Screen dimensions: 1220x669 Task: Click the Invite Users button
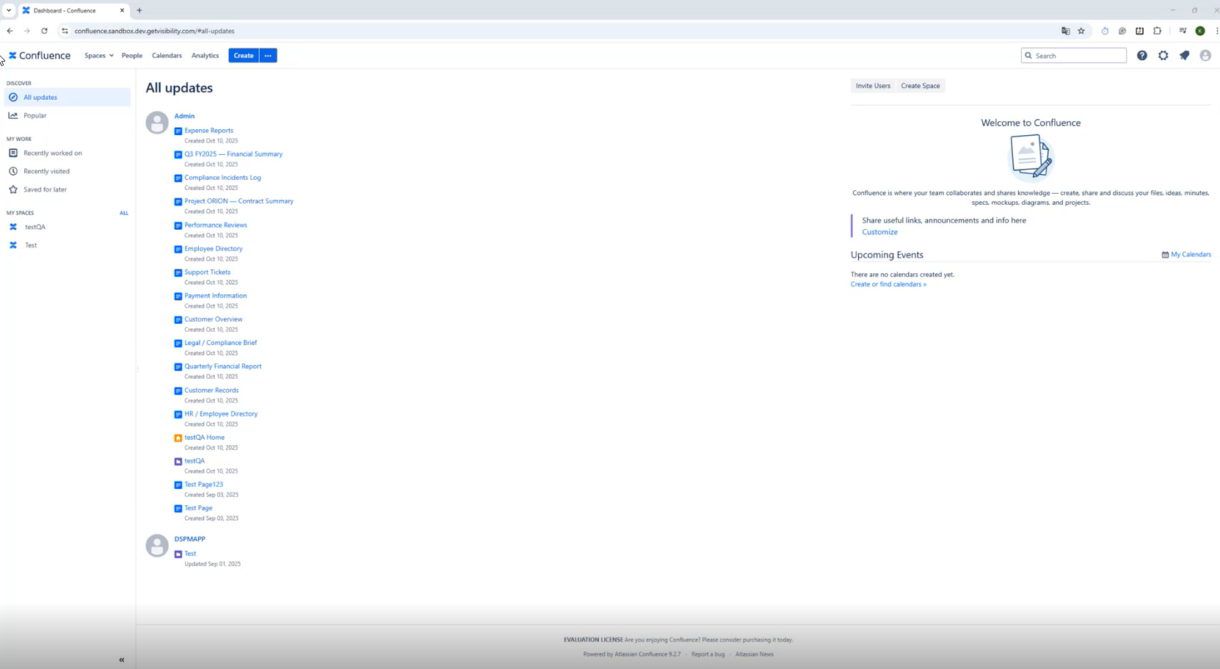pos(872,86)
